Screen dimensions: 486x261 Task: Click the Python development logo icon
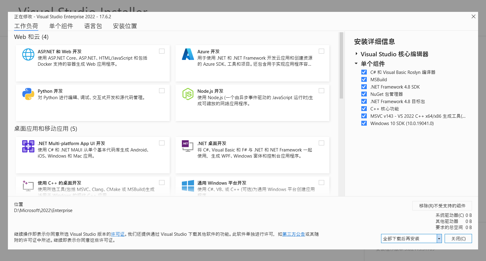[x=28, y=94]
